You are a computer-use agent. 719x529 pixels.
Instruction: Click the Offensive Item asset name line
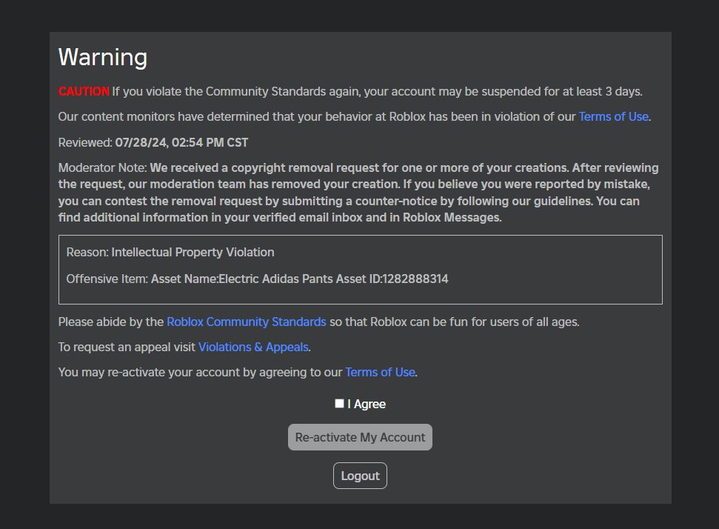point(257,279)
